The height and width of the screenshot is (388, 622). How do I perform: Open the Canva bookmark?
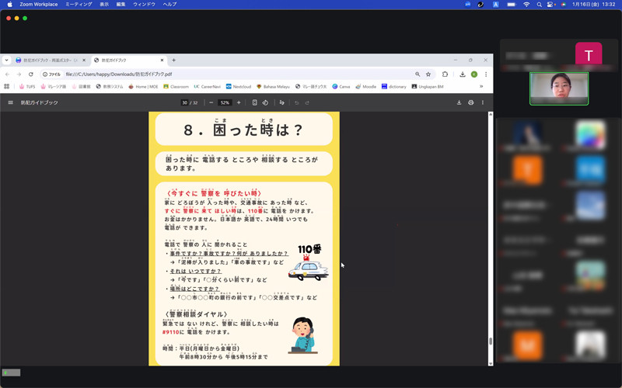[341, 87]
